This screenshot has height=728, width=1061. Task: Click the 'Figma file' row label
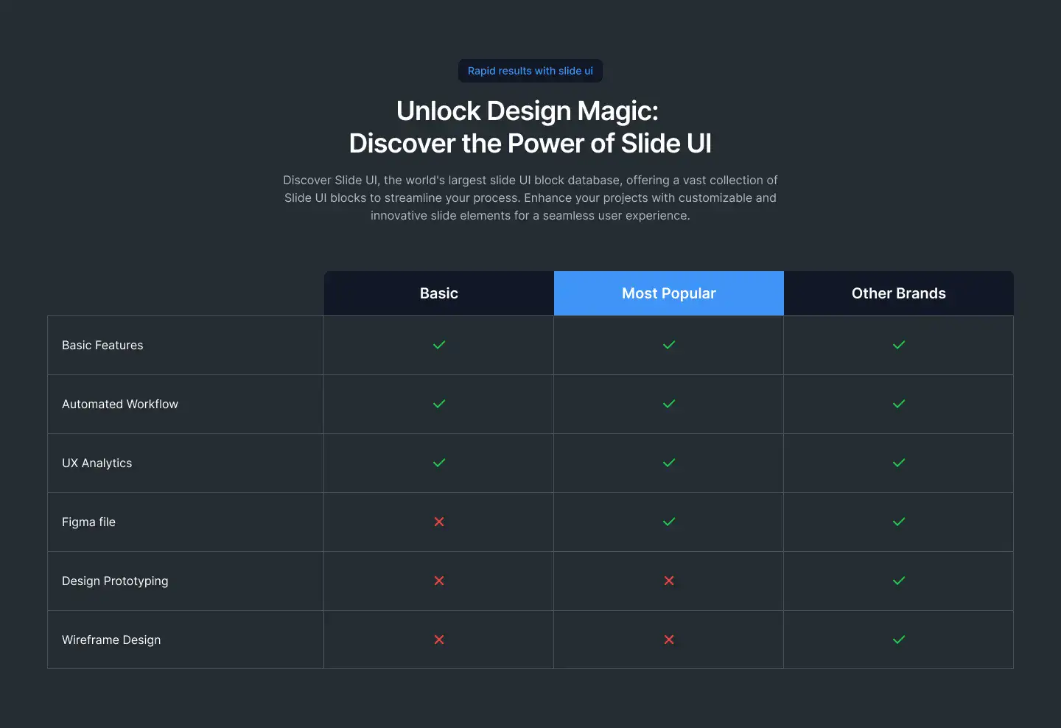(88, 522)
